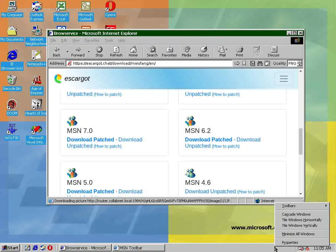The image size is (336, 252).
Task: Click the bookmark ribbon icon beside Go arrow
Action: pos(244,63)
